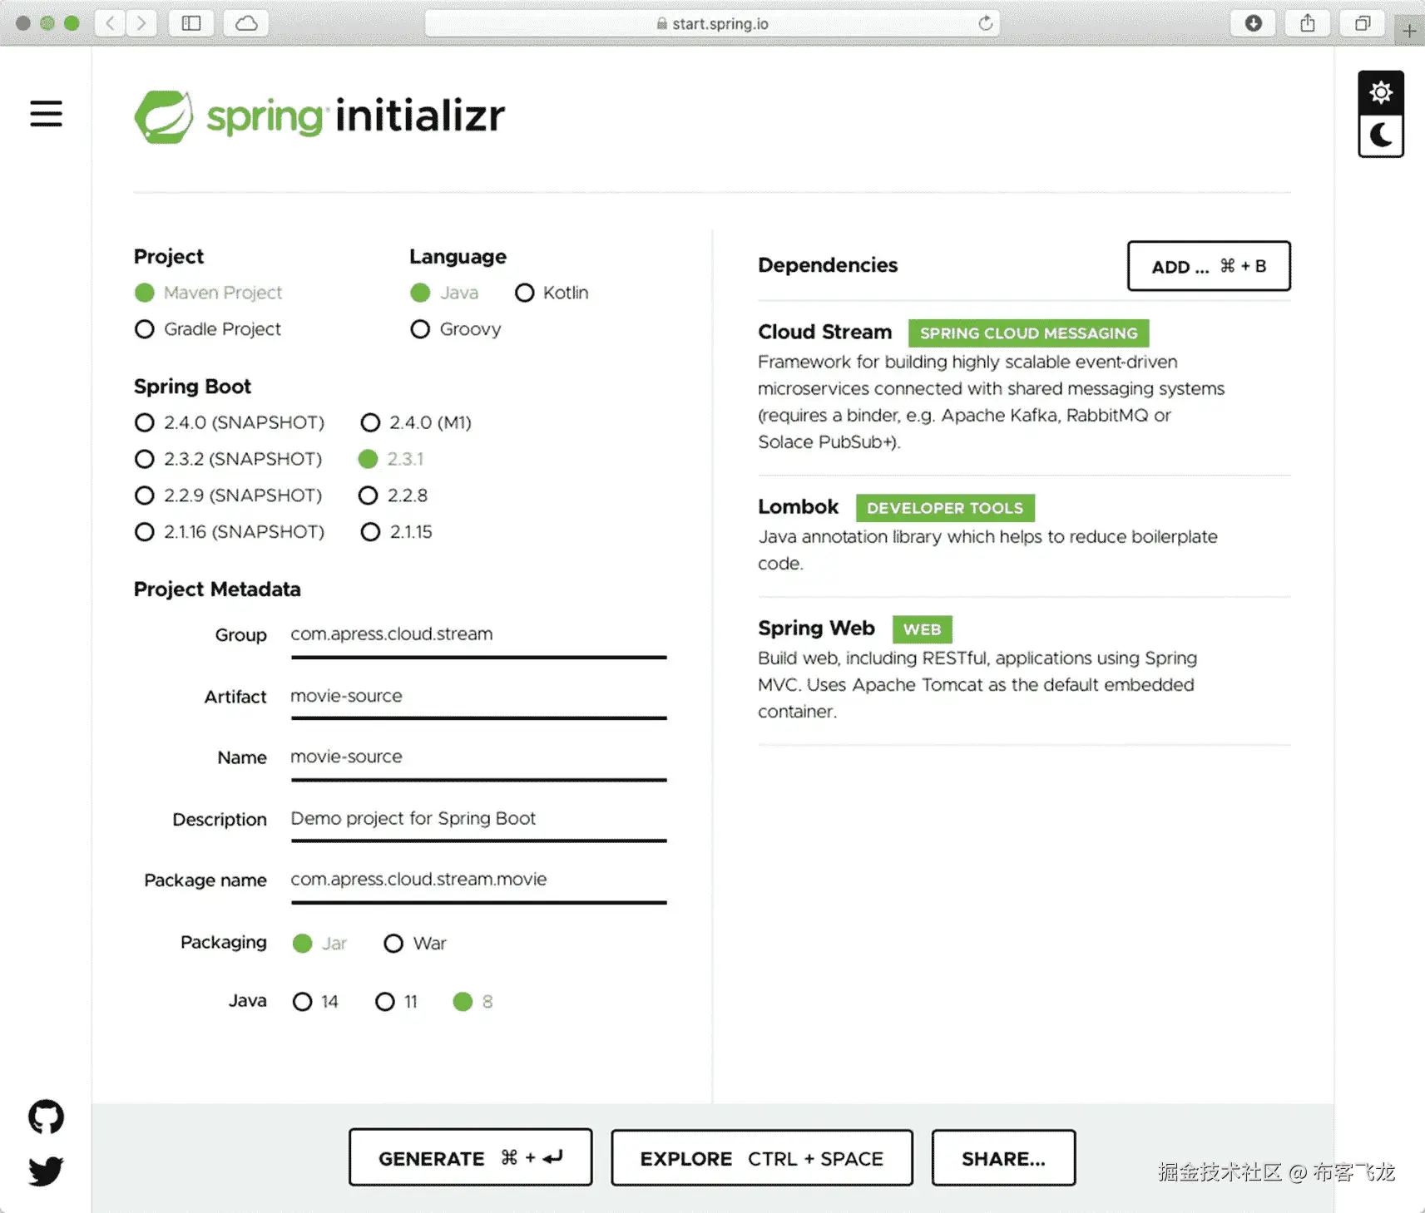
Task: Select War packaging
Action: [x=415, y=944]
